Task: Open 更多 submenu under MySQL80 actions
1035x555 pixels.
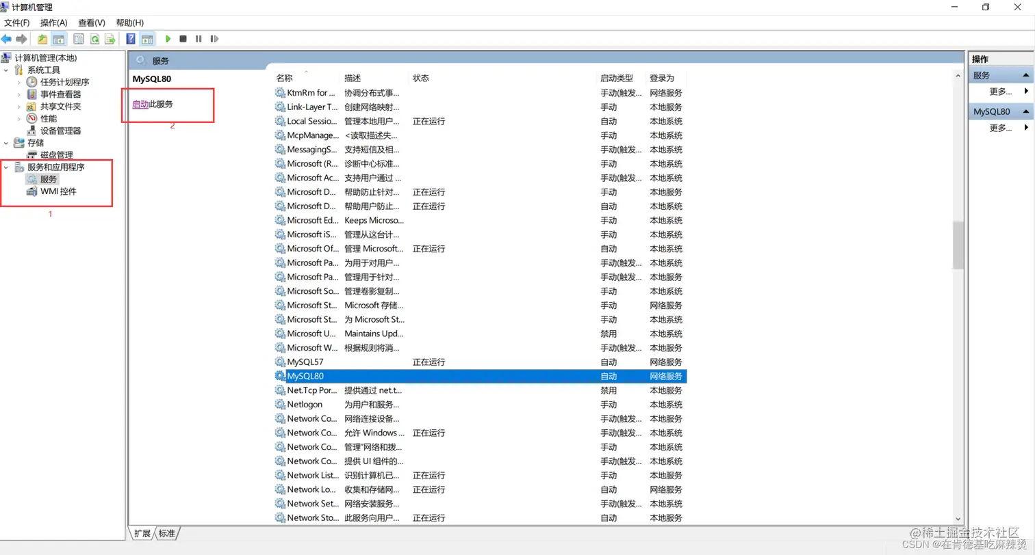Action: point(1010,128)
